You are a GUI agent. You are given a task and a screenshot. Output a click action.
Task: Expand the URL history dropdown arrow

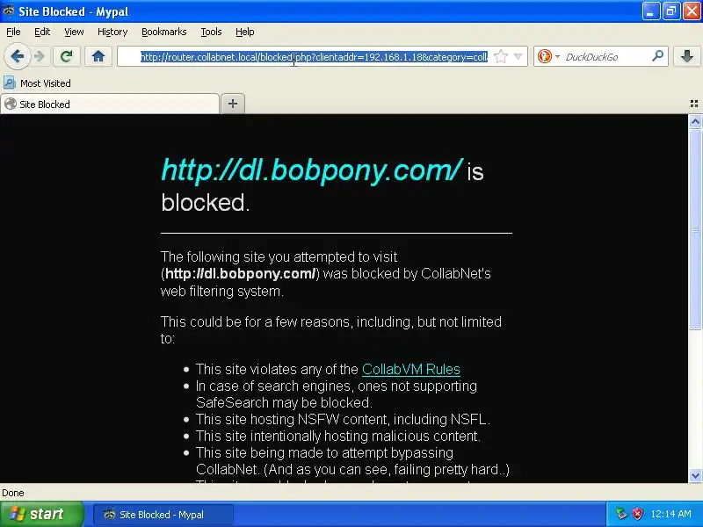518,56
